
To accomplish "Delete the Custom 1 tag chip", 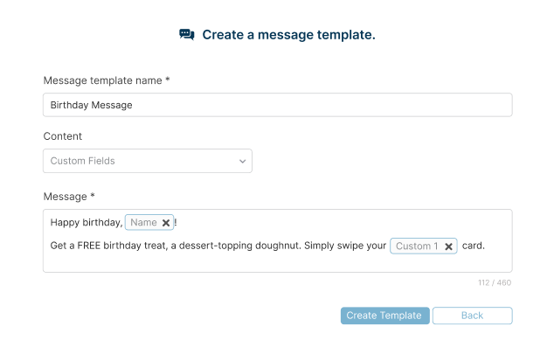I will click(448, 246).
